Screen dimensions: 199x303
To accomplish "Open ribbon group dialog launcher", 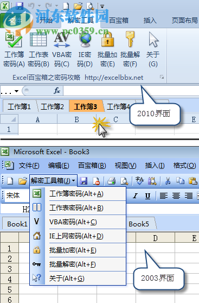I will coord(162,77).
